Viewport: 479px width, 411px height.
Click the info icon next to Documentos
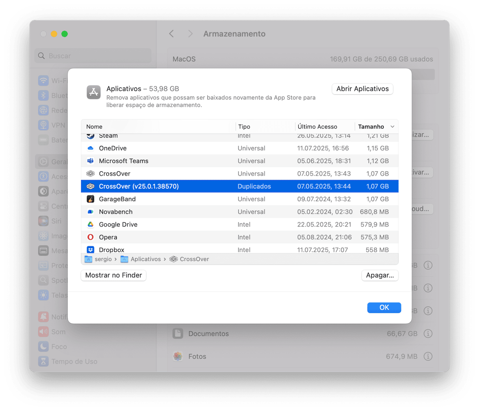point(428,334)
